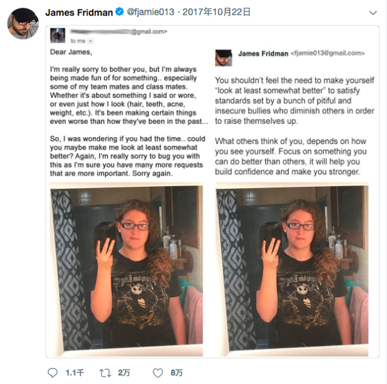
Task: Like the tweet with the heart icon
Action: point(157,372)
